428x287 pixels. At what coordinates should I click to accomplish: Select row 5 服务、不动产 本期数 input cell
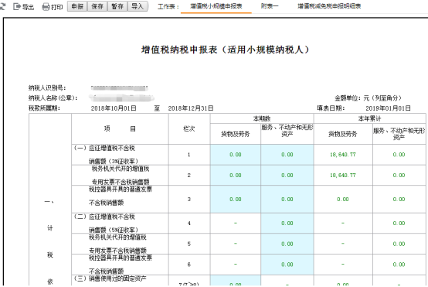coord(287,244)
